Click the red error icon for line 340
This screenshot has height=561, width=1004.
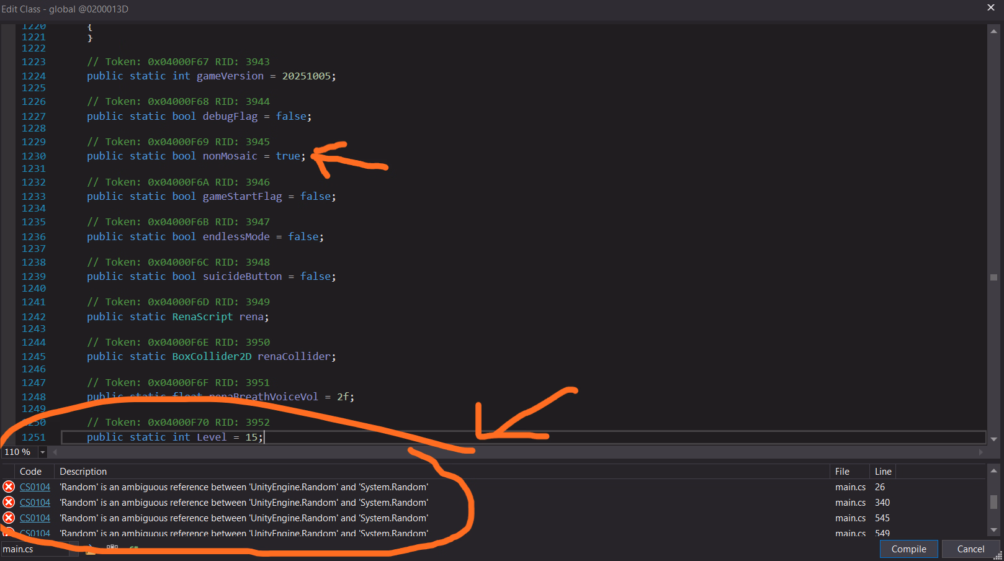(9, 503)
